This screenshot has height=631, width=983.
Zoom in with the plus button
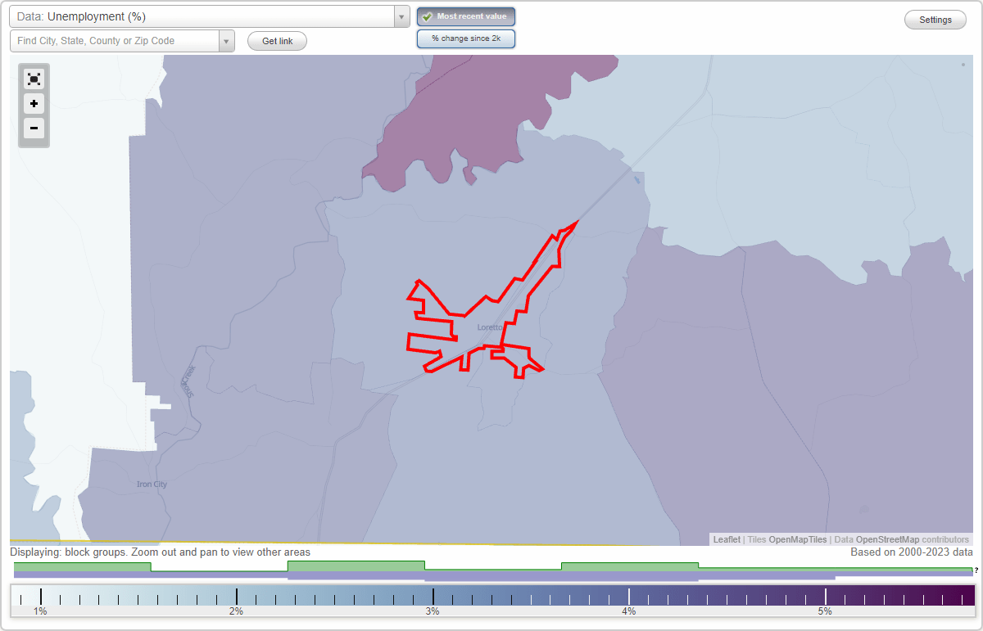(x=34, y=104)
